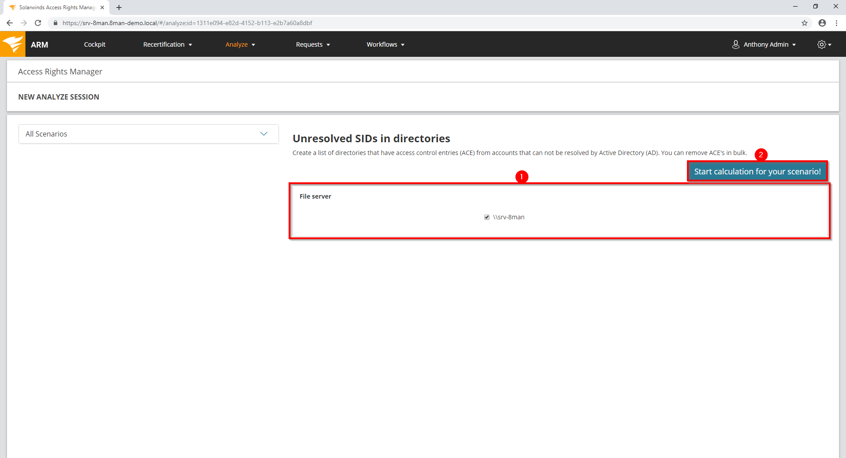Open Chrome profile account icon
846x458 pixels.
click(x=822, y=23)
